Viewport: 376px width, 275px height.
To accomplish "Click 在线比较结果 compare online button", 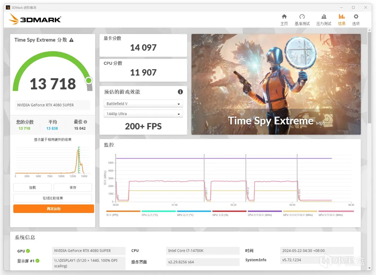I will click(53, 198).
